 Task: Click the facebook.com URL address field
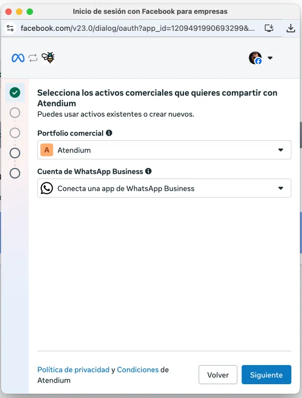pyautogui.click(x=138, y=28)
